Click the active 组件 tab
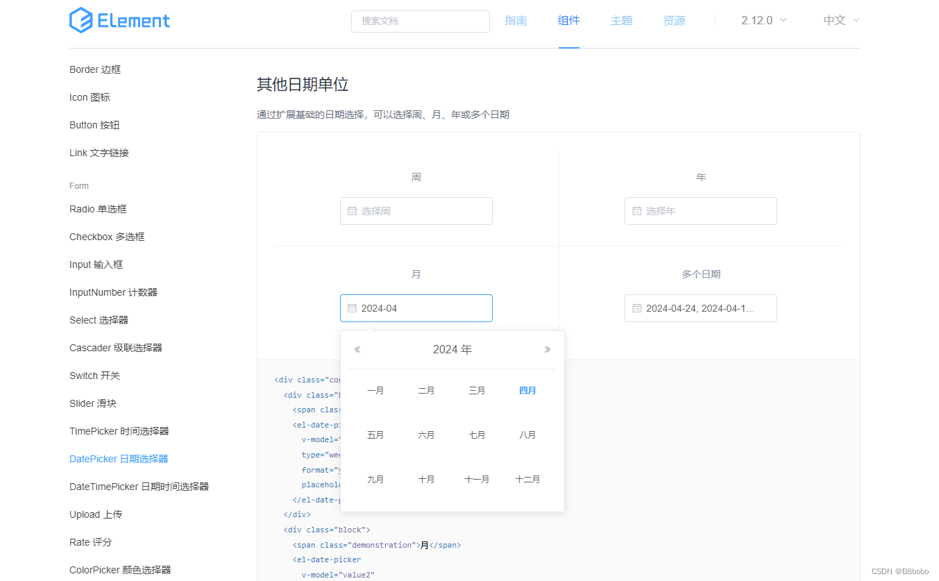939x581 pixels. tap(568, 20)
